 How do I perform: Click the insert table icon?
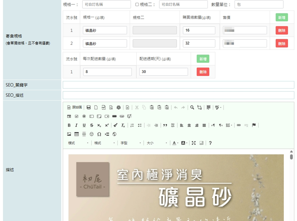[77, 134]
